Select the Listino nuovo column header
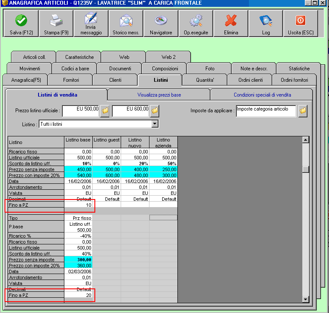The image size is (329, 313). (x=135, y=142)
